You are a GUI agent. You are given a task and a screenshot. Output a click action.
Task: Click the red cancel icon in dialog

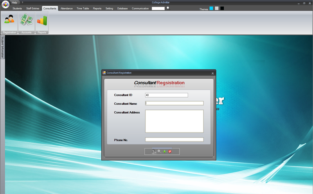pyautogui.click(x=170, y=152)
